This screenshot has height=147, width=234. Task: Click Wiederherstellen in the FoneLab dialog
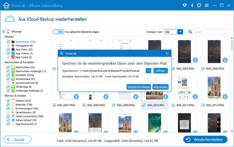click(138, 87)
